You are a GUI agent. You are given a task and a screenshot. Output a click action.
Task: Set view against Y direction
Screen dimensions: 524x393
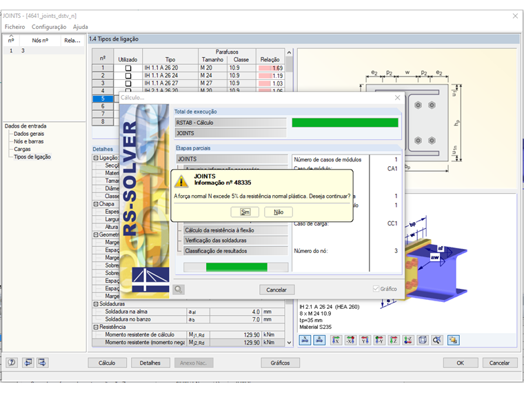379,340
